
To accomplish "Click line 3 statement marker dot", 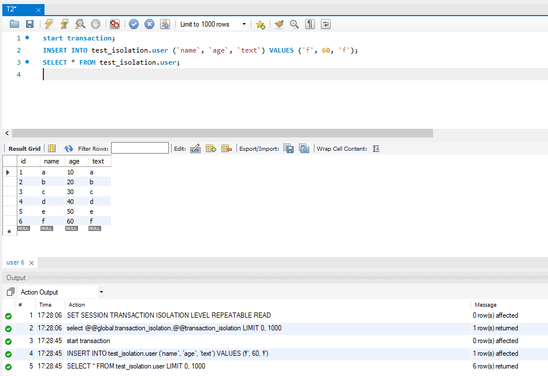I will tap(27, 62).
